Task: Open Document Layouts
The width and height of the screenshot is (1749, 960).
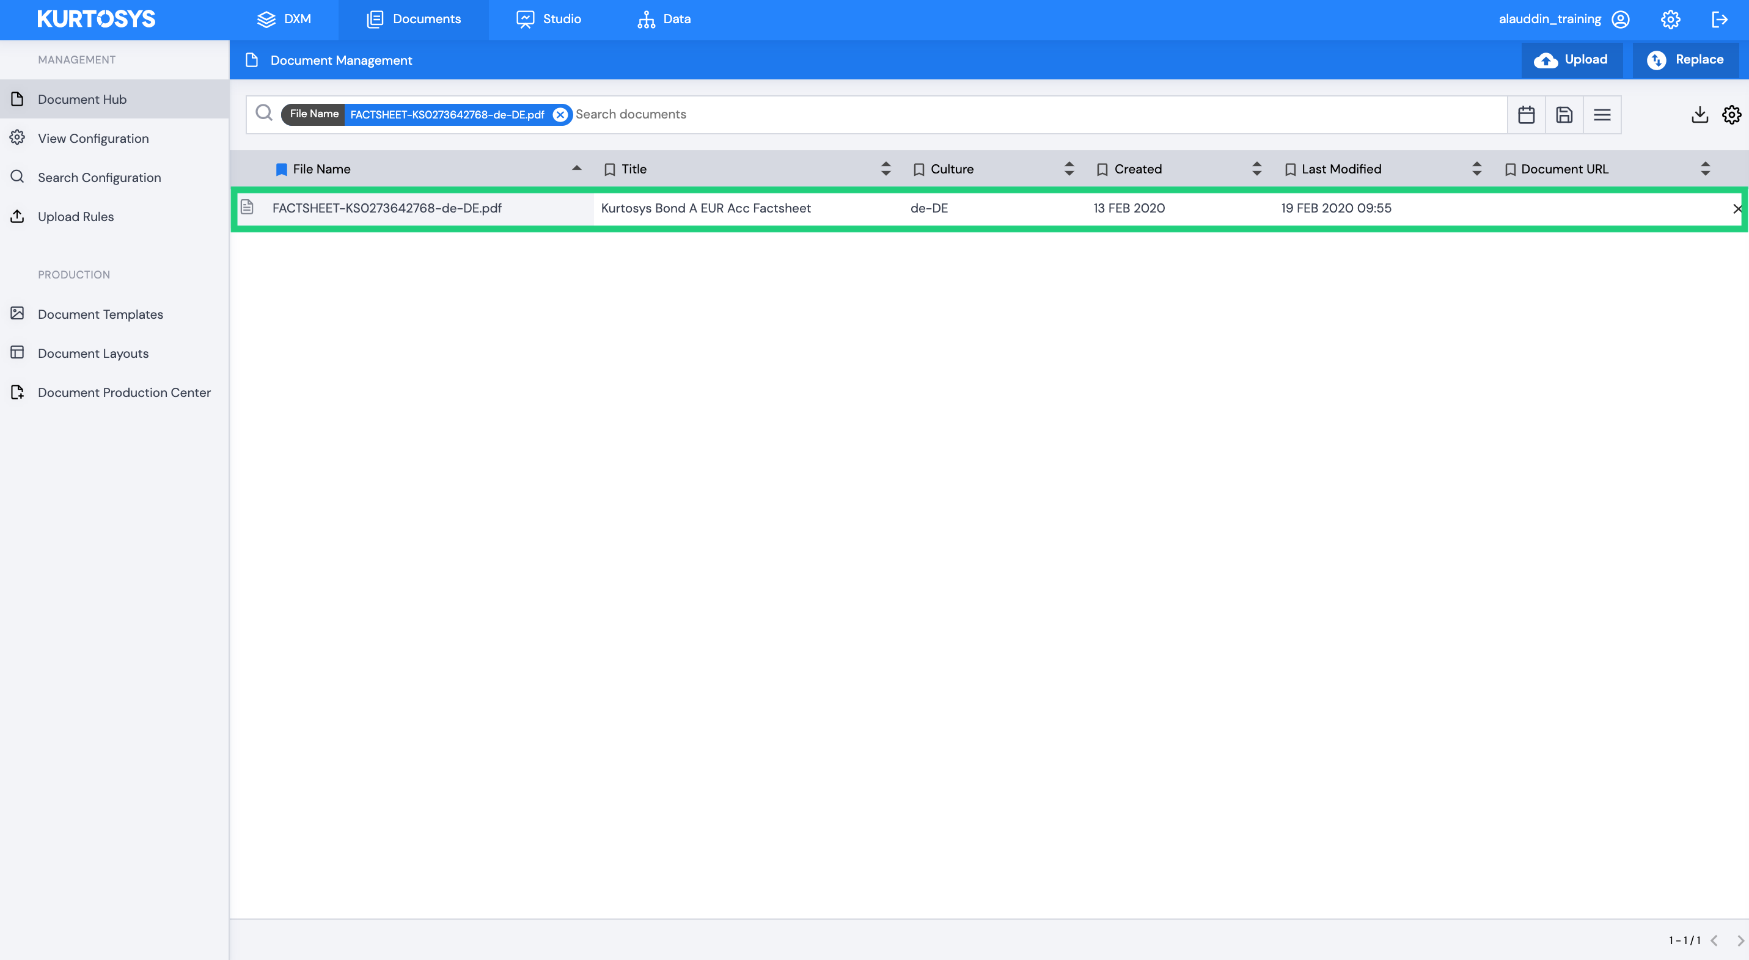Action: (x=114, y=353)
